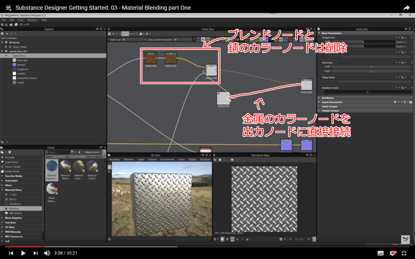
Task: Collapse the metal_floor.sbs package
Action: tap(2, 51)
